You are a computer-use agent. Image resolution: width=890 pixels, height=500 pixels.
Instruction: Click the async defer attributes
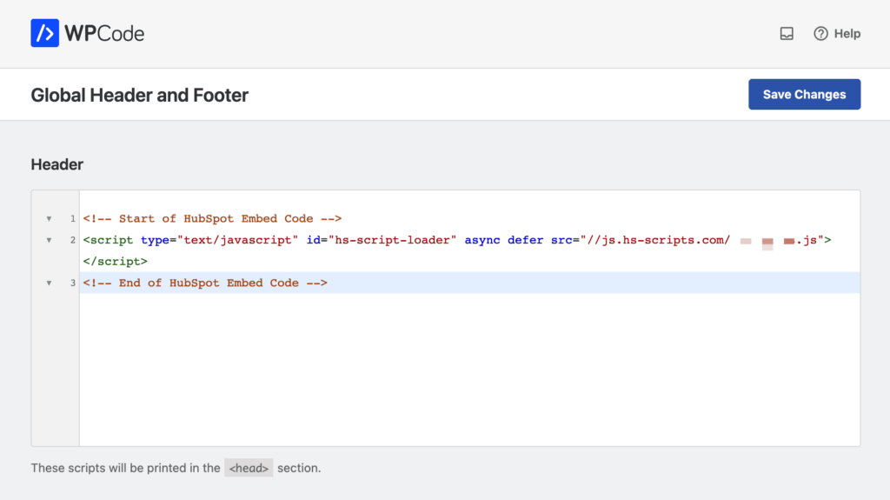coord(504,240)
